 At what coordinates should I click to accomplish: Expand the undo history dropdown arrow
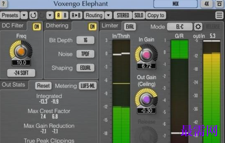tap(50, 15)
